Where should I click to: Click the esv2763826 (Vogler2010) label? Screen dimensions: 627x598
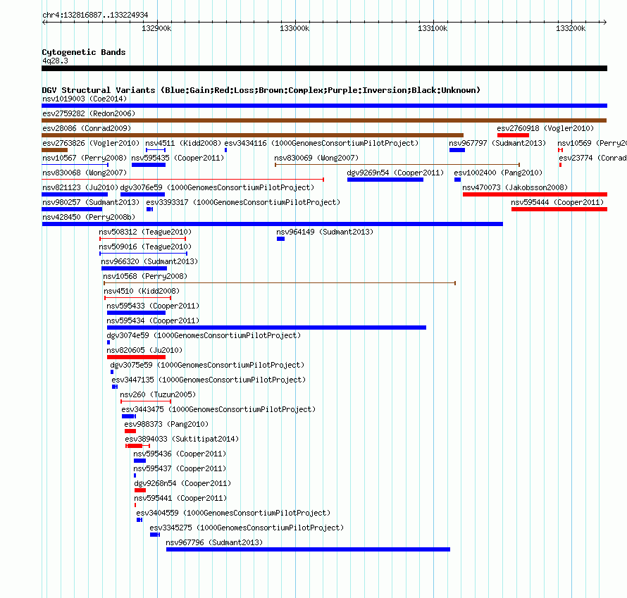[x=91, y=143]
